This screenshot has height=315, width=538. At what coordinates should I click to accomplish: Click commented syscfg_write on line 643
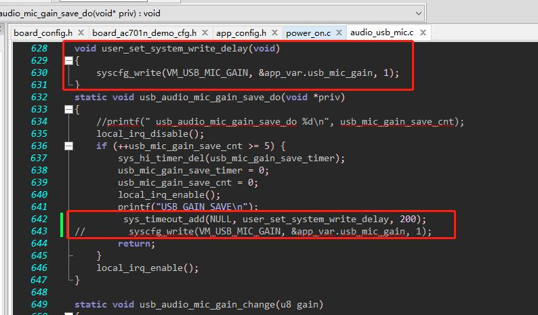[x=280, y=231]
